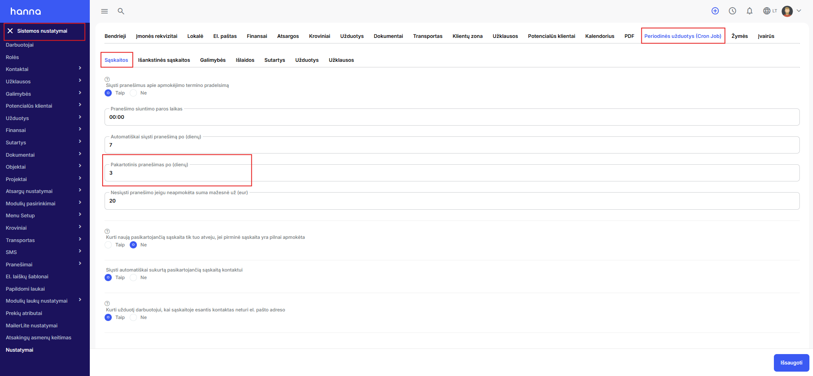Click help icon above payment reminder setting
Image resolution: width=813 pixels, height=376 pixels.
(x=107, y=79)
